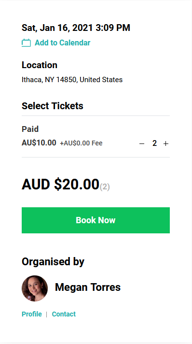Click the Add to Calendar link text
Screen dimensions: 192x344
click(62, 43)
